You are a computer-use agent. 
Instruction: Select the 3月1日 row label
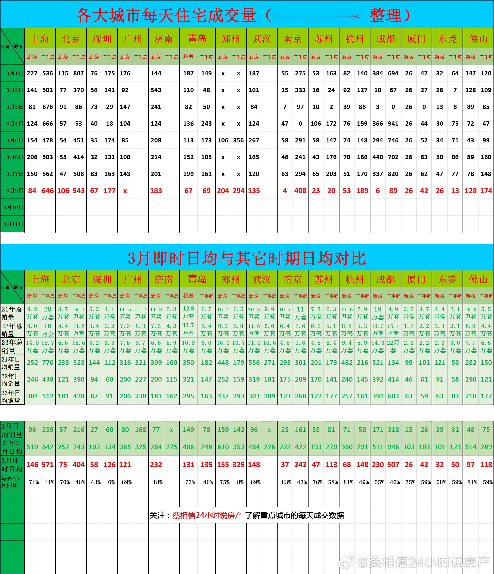coord(12,73)
